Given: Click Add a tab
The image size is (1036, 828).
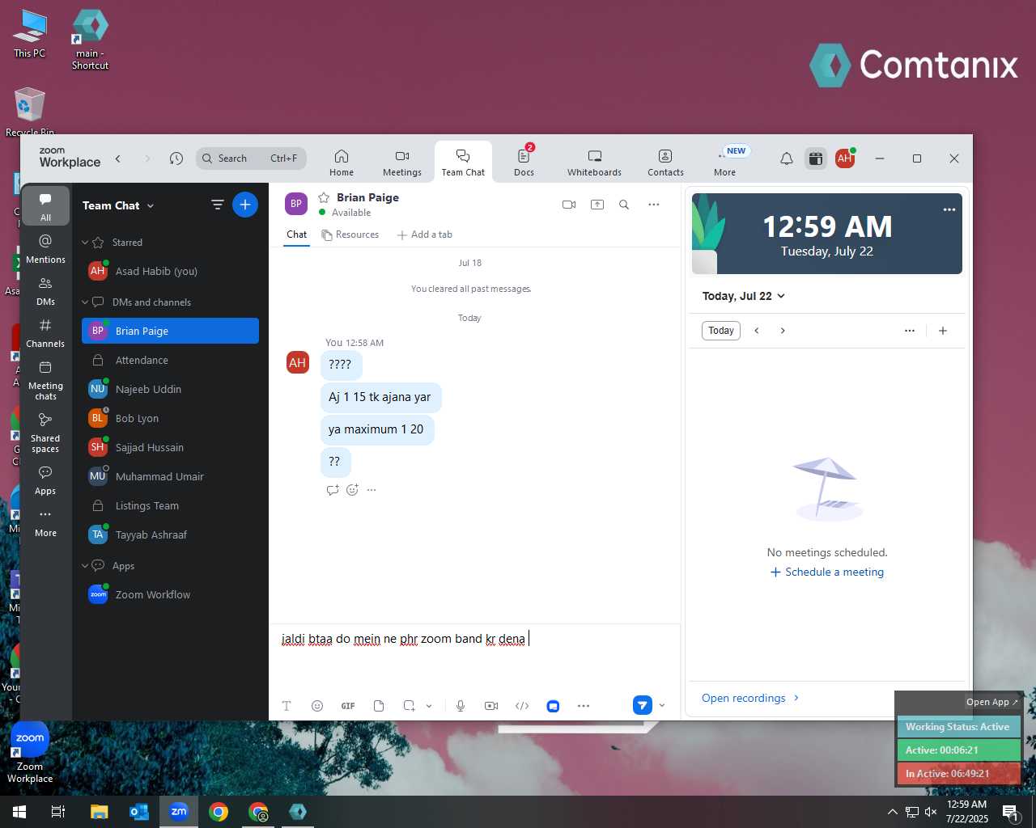Looking at the screenshot, I should coord(425,234).
